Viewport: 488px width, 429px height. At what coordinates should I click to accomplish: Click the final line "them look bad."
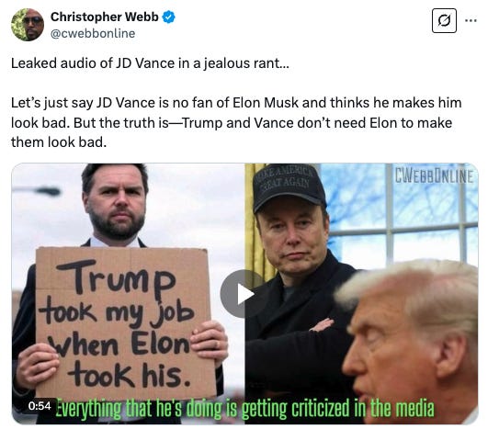(59, 142)
